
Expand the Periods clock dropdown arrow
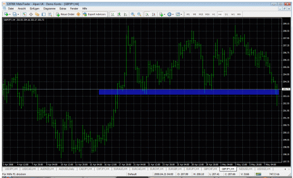[x=173, y=15]
